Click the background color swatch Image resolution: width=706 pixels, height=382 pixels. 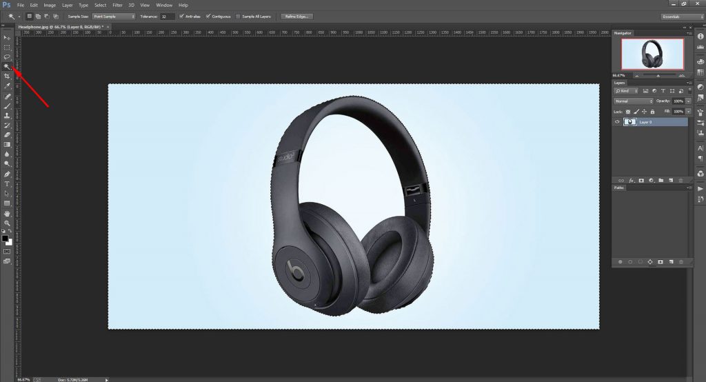tap(10, 242)
